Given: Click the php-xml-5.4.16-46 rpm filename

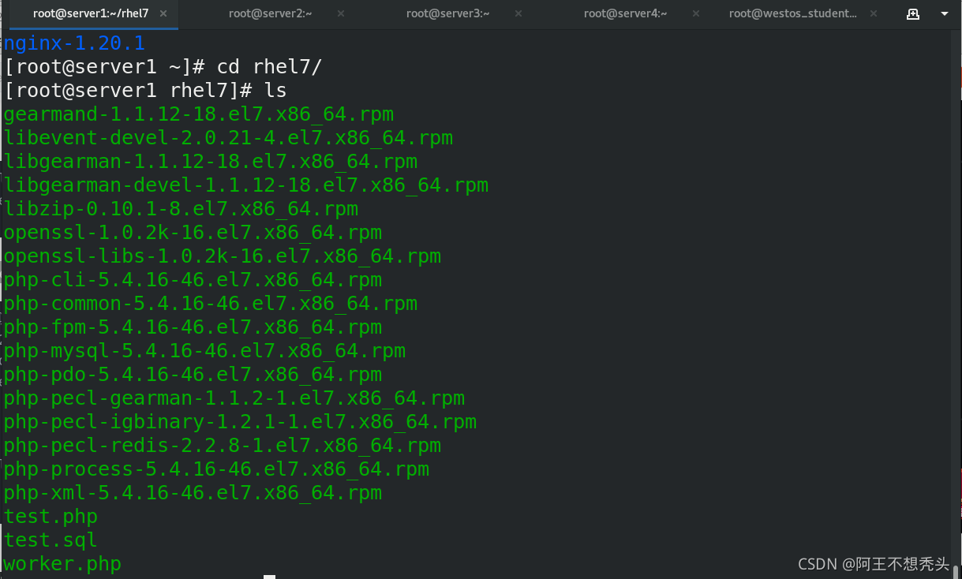Looking at the screenshot, I should pos(193,493).
